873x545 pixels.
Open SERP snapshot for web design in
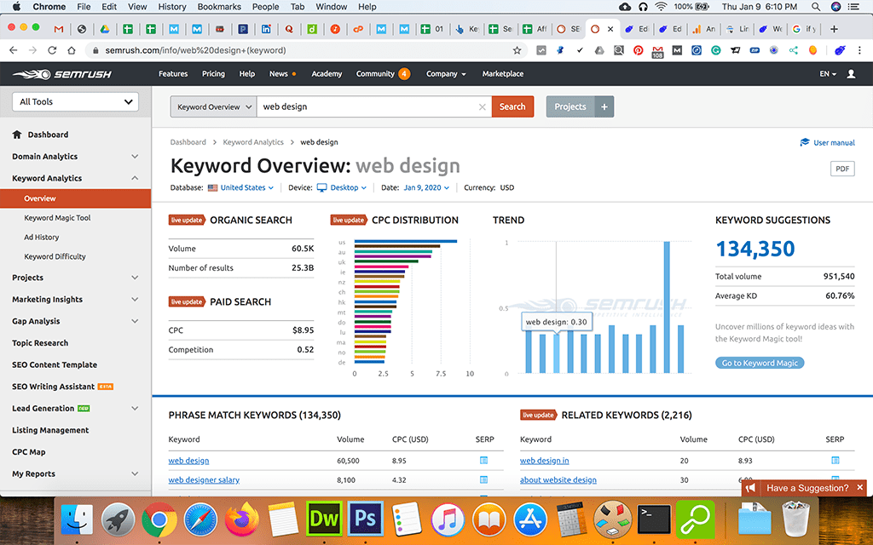coord(835,461)
